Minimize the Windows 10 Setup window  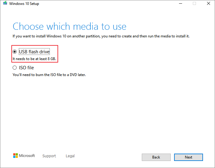tap(180, 4)
